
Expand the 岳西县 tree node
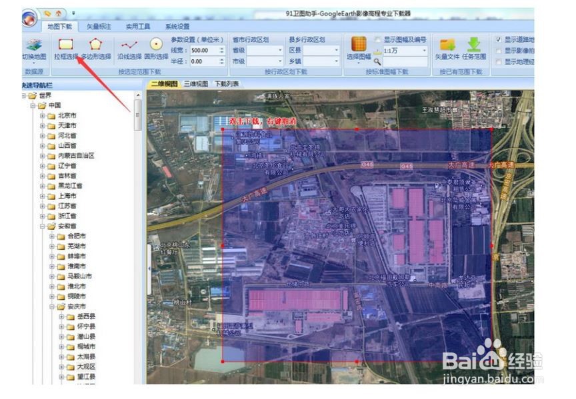tap(61, 316)
